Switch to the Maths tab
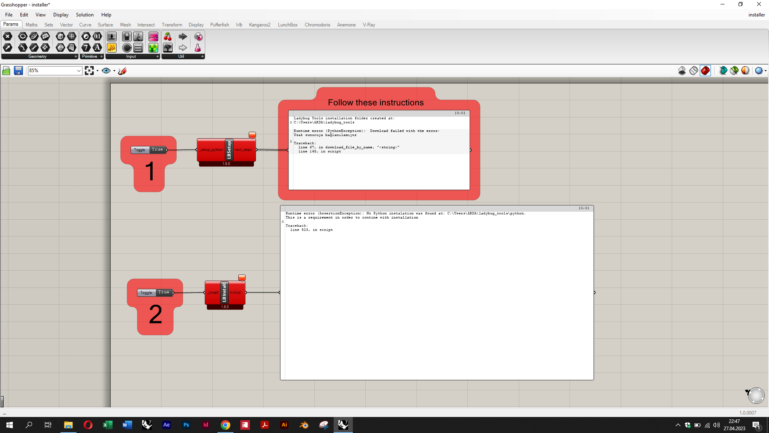This screenshot has width=769, height=433. tap(31, 25)
